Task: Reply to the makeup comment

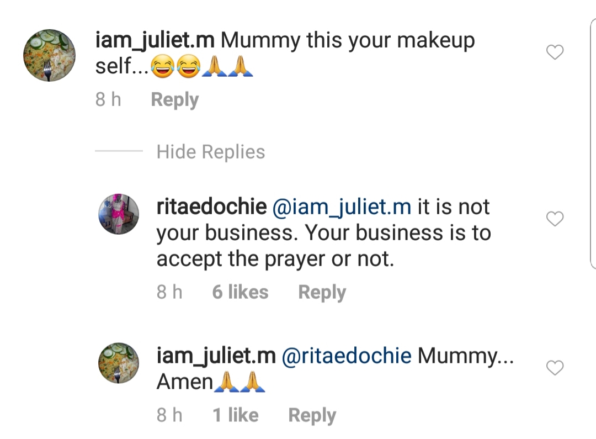Action: pyautogui.click(x=174, y=100)
